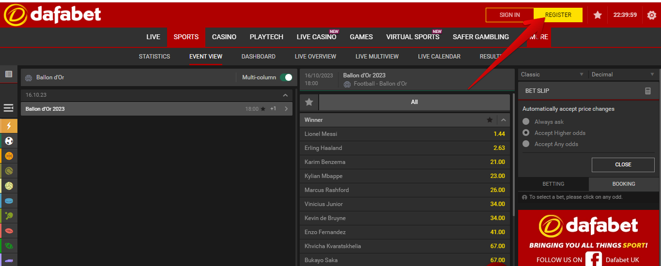Switch to the STATISTICS tab
Viewport: 661px width, 266px height.
pyautogui.click(x=154, y=57)
